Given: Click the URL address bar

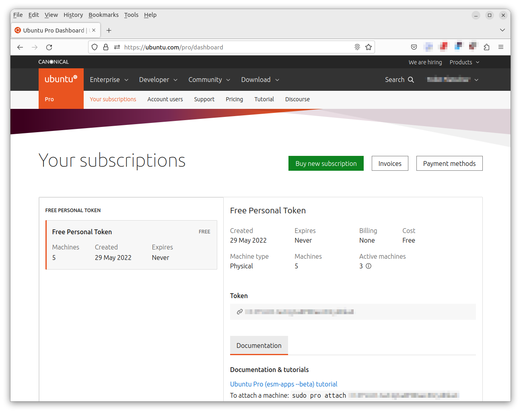Looking at the screenshot, I should tap(231, 47).
